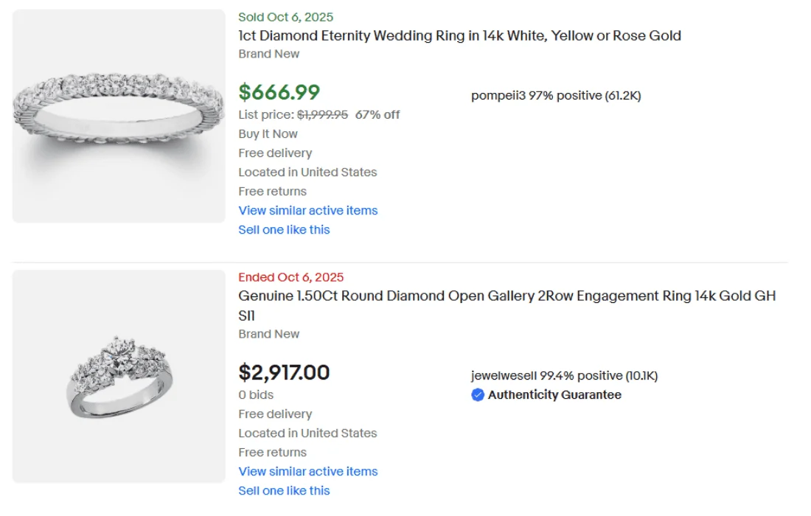Viewport: 811px width, 516px height.
Task: Open the 1ct Diamond Eternity Wedding Ring title
Action: (x=459, y=35)
